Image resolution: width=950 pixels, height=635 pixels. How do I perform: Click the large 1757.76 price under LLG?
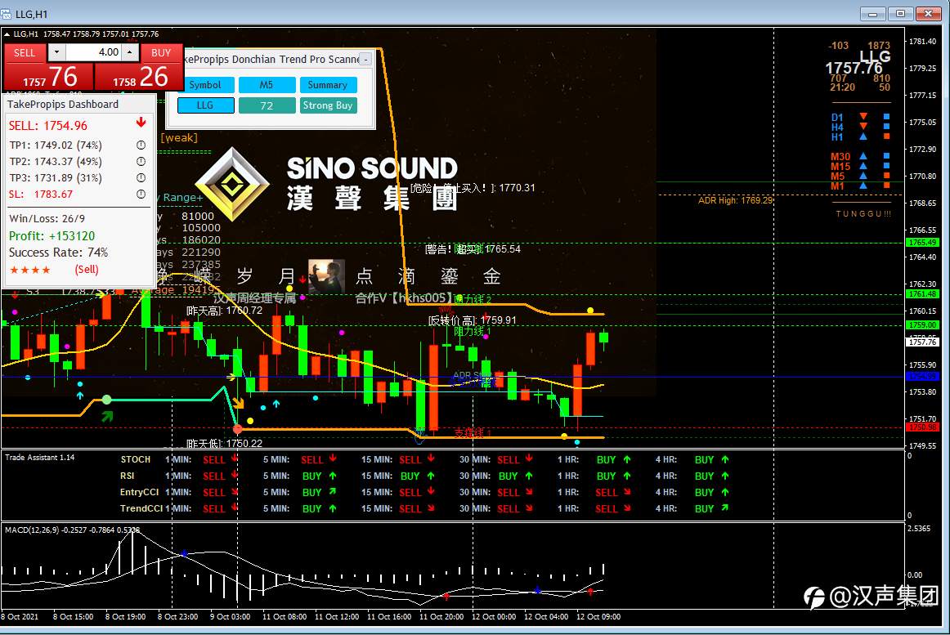point(854,69)
